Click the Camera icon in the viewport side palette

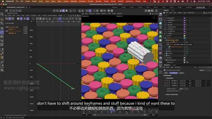point(160,62)
